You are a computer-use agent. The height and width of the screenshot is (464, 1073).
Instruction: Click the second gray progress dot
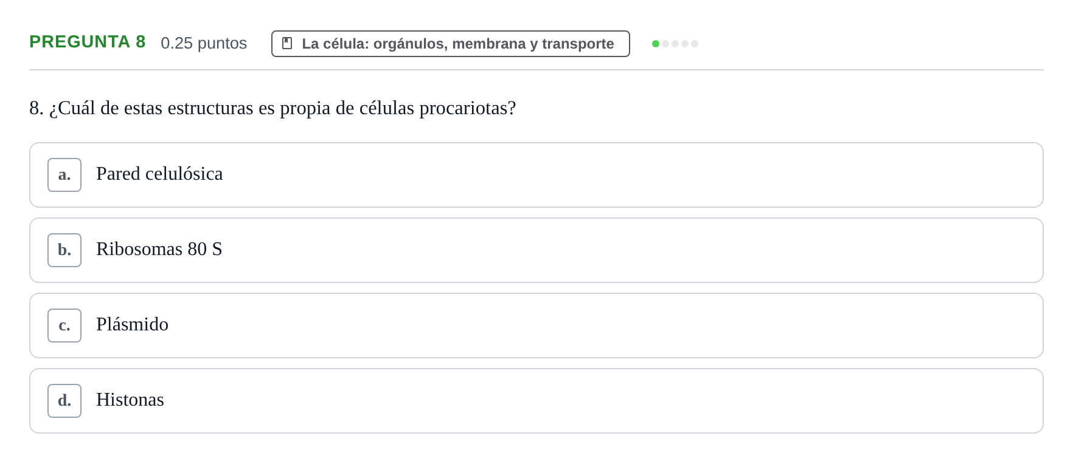point(665,44)
